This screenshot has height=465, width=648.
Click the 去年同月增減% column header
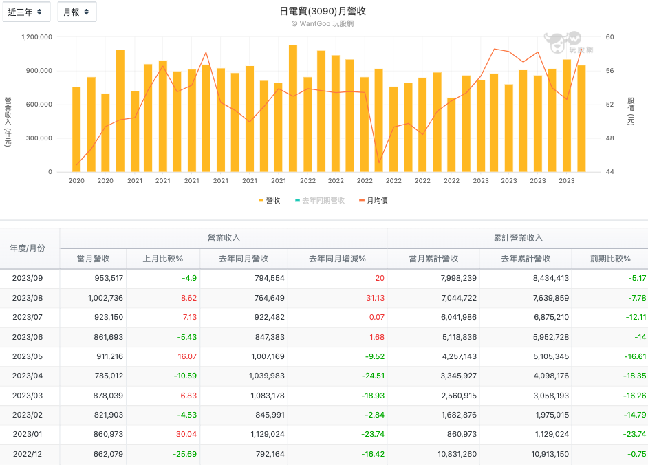(337, 259)
